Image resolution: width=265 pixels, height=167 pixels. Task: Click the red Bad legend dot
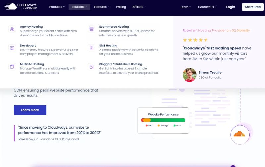point(147,126)
